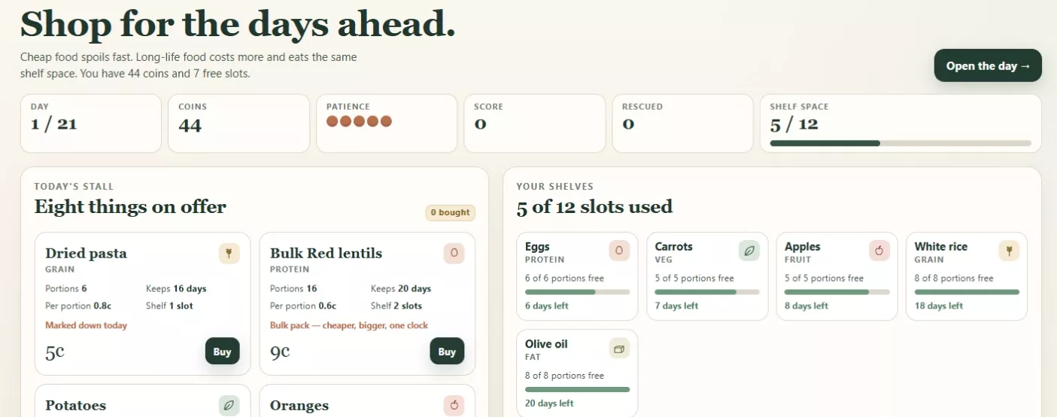Select the Coins stat card

[238, 123]
